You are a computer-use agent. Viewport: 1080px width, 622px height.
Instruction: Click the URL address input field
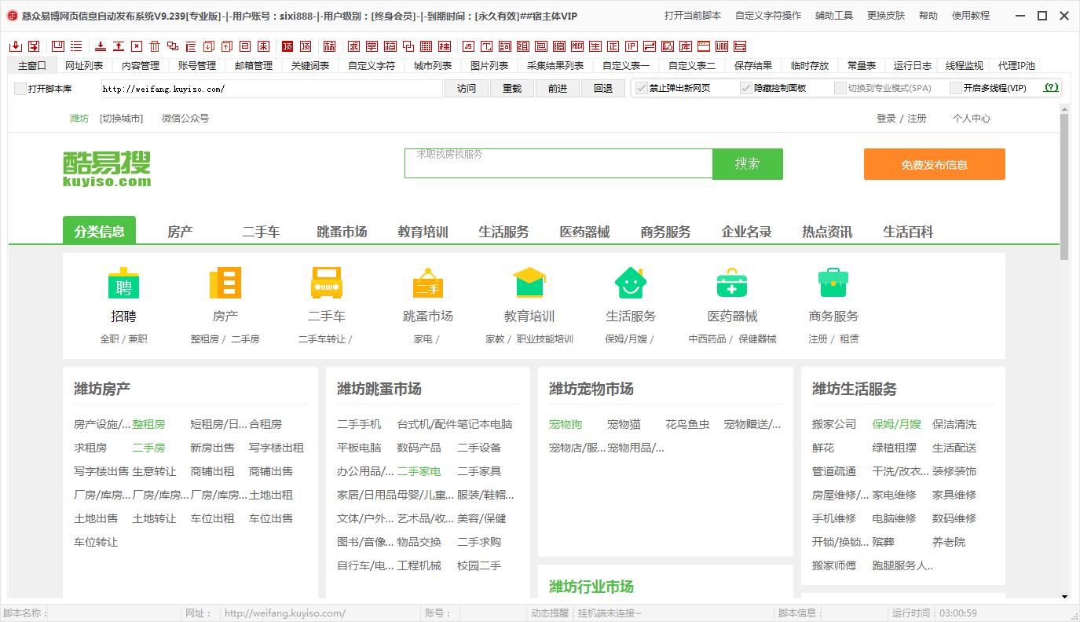[x=271, y=89]
